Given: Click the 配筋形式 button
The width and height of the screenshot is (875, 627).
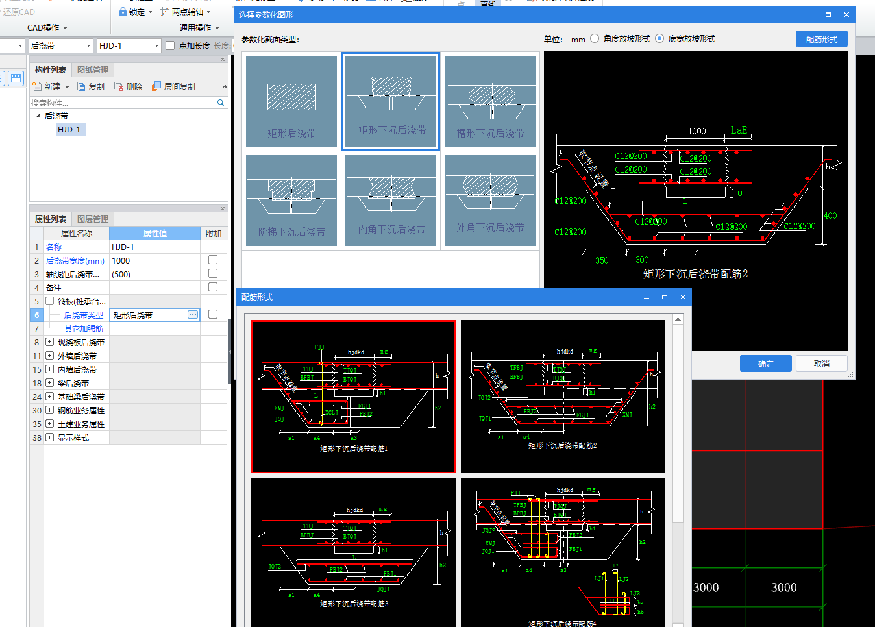Looking at the screenshot, I should [x=822, y=39].
